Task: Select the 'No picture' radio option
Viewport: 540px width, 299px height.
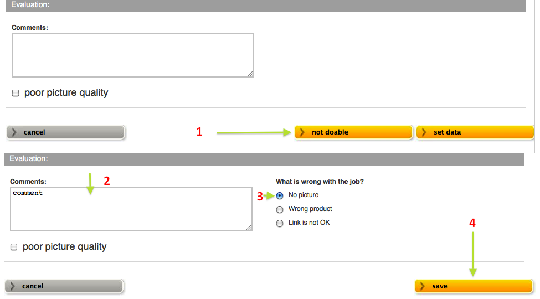Action: (x=280, y=195)
